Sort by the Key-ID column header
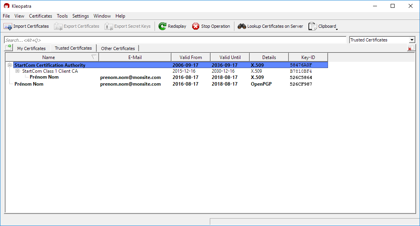The image size is (420, 226). click(308, 57)
